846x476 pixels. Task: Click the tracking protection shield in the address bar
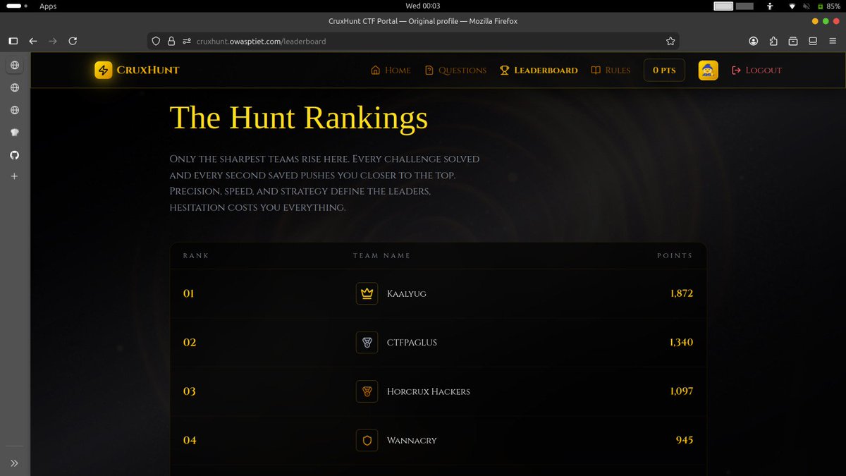pyautogui.click(x=157, y=41)
